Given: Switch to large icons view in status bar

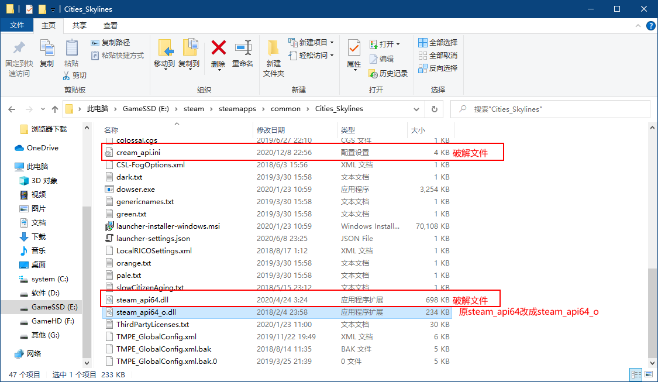Looking at the screenshot, I should point(649,374).
